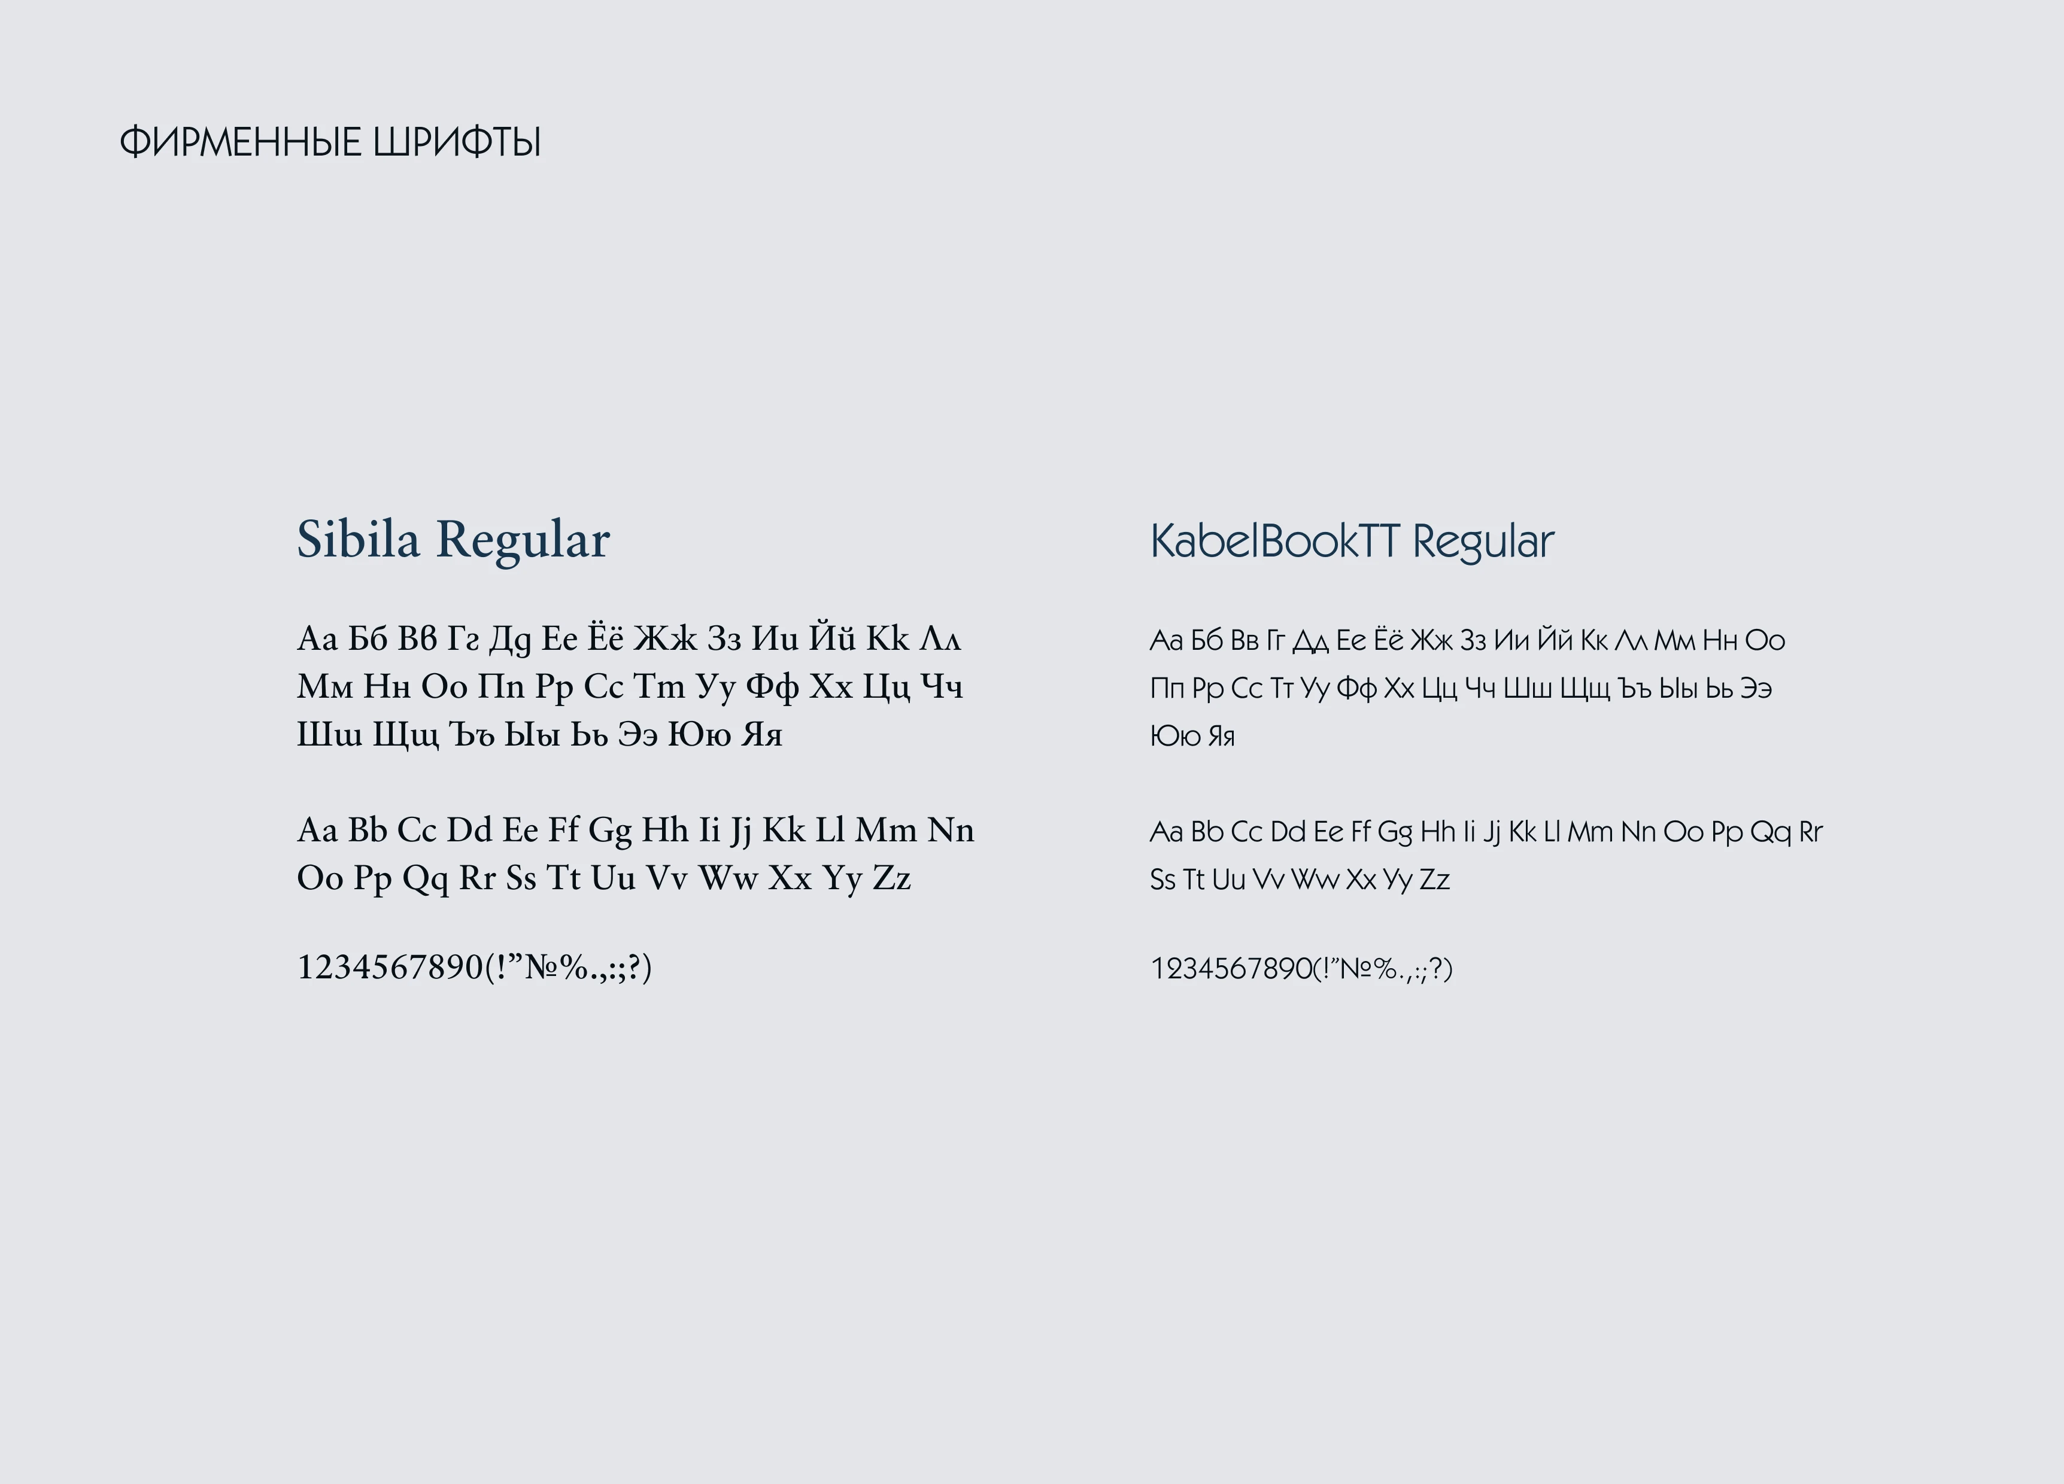Viewport: 2064px width, 1484px height.
Task: Click 'Жж' in the KabelBookTT Cyrillic sample
Action: 1431,640
